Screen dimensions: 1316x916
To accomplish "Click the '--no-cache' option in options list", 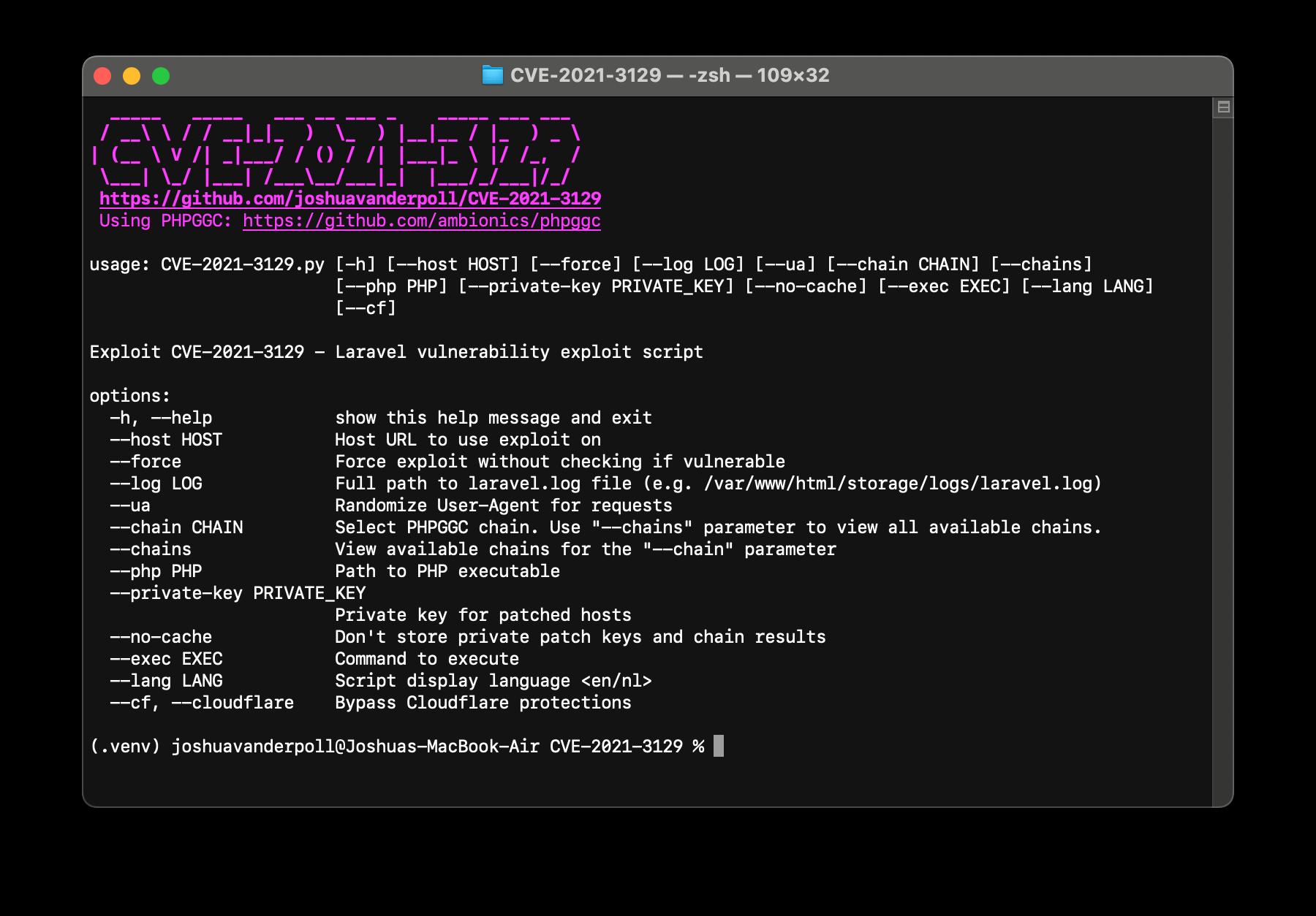I will pos(161,637).
